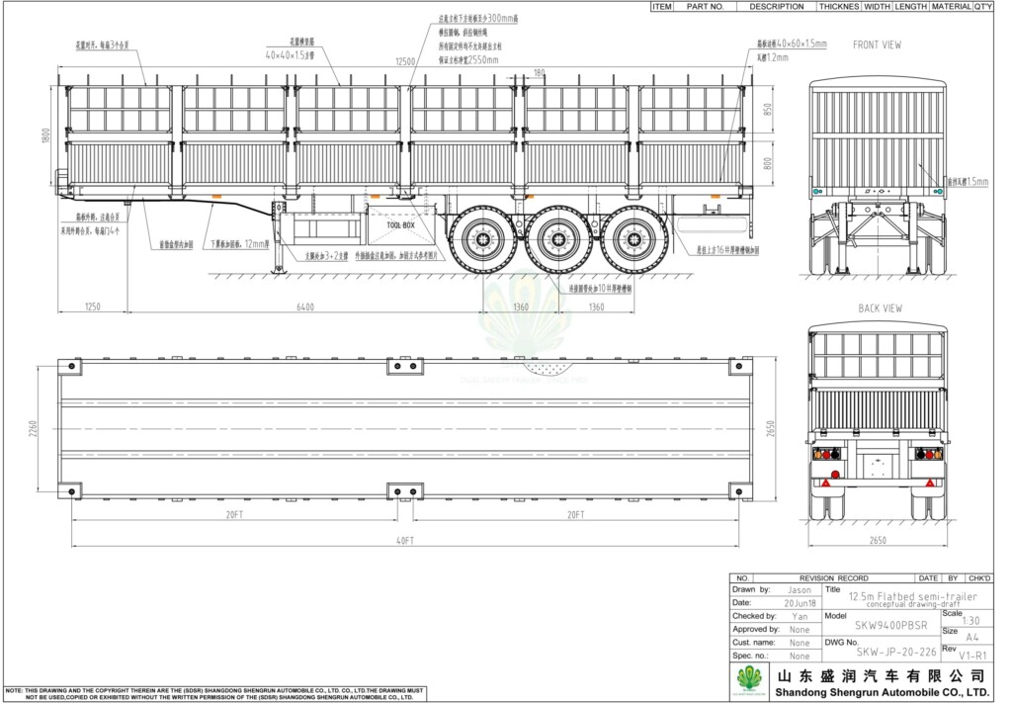The width and height of the screenshot is (1012, 703).
Task: Click the right warning triangle reflector in back view
Action: (x=929, y=483)
